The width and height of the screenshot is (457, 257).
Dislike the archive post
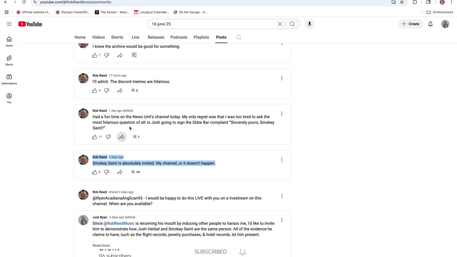106,55
